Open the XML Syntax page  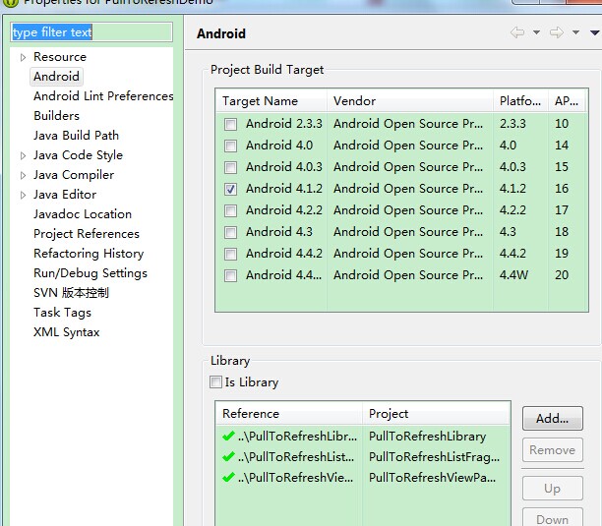coord(67,332)
